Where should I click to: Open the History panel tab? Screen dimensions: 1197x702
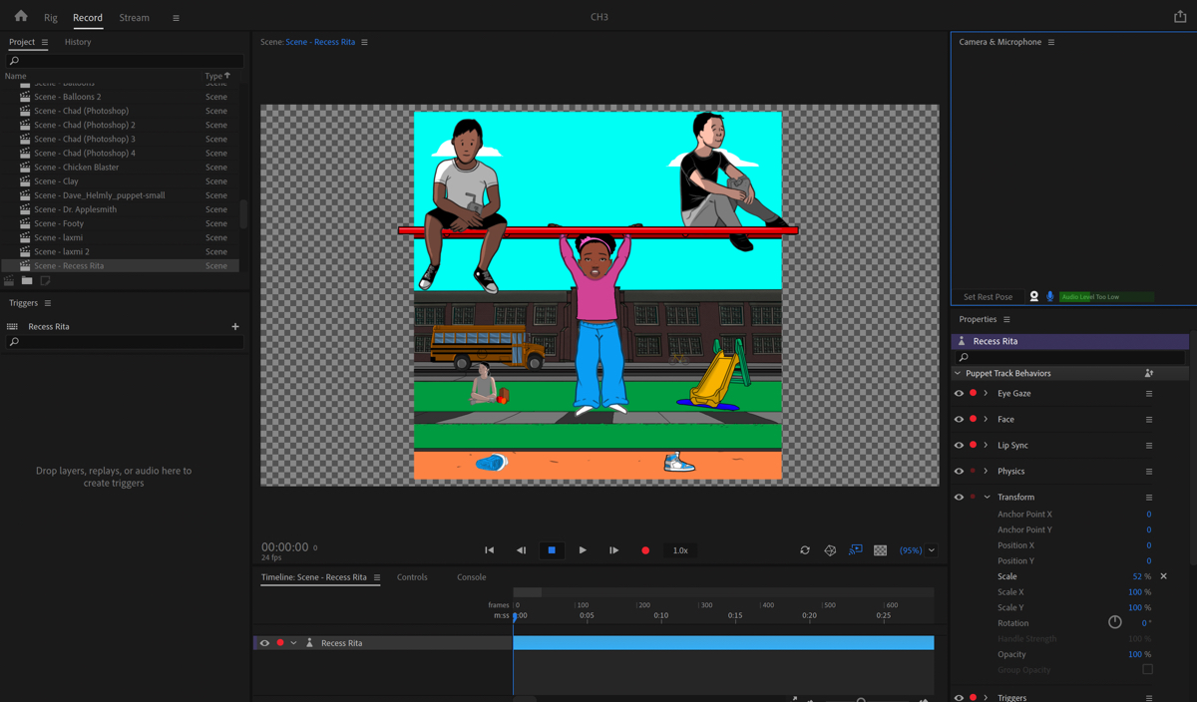pos(78,42)
